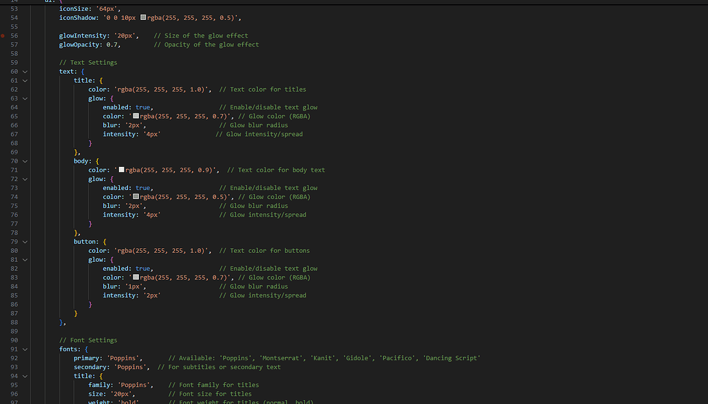Collapse the body glow block at line 72
This screenshot has height=404, width=708.
pyautogui.click(x=25, y=179)
